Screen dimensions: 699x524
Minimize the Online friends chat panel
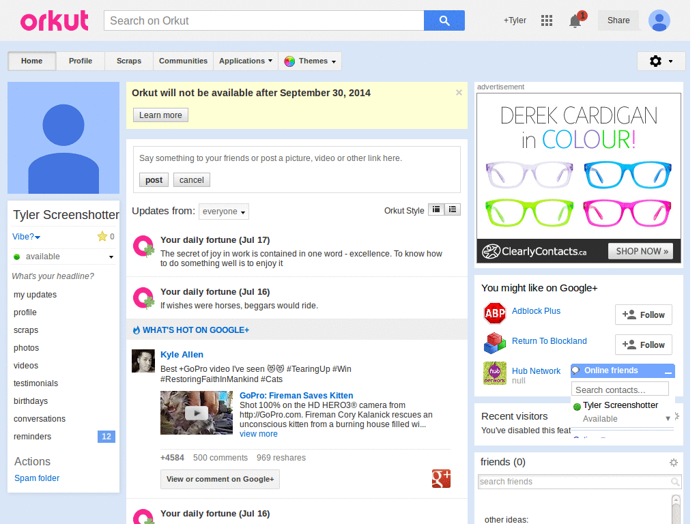(668, 372)
